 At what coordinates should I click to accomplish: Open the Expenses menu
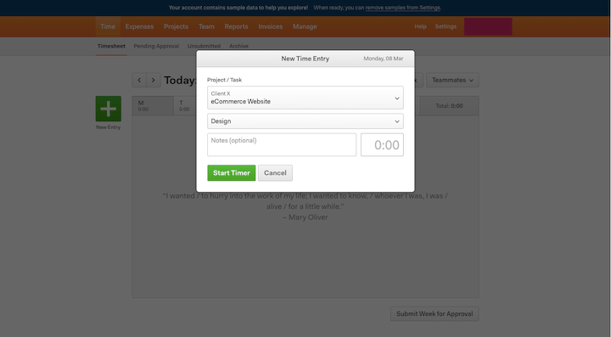pyautogui.click(x=139, y=26)
